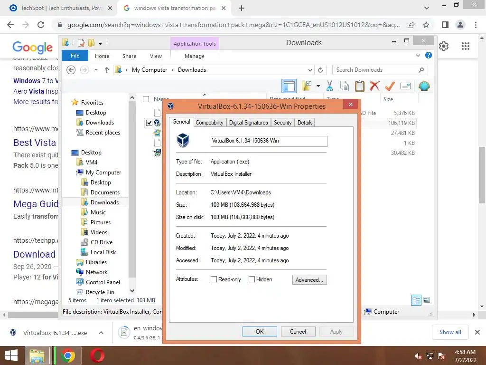
Task: Bookmark this page with the star icon
Action: coord(426,25)
